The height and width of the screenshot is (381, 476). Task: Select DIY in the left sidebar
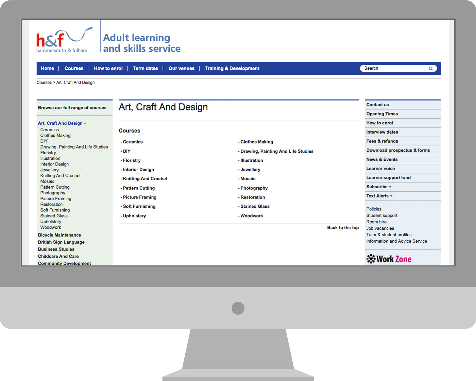44,141
